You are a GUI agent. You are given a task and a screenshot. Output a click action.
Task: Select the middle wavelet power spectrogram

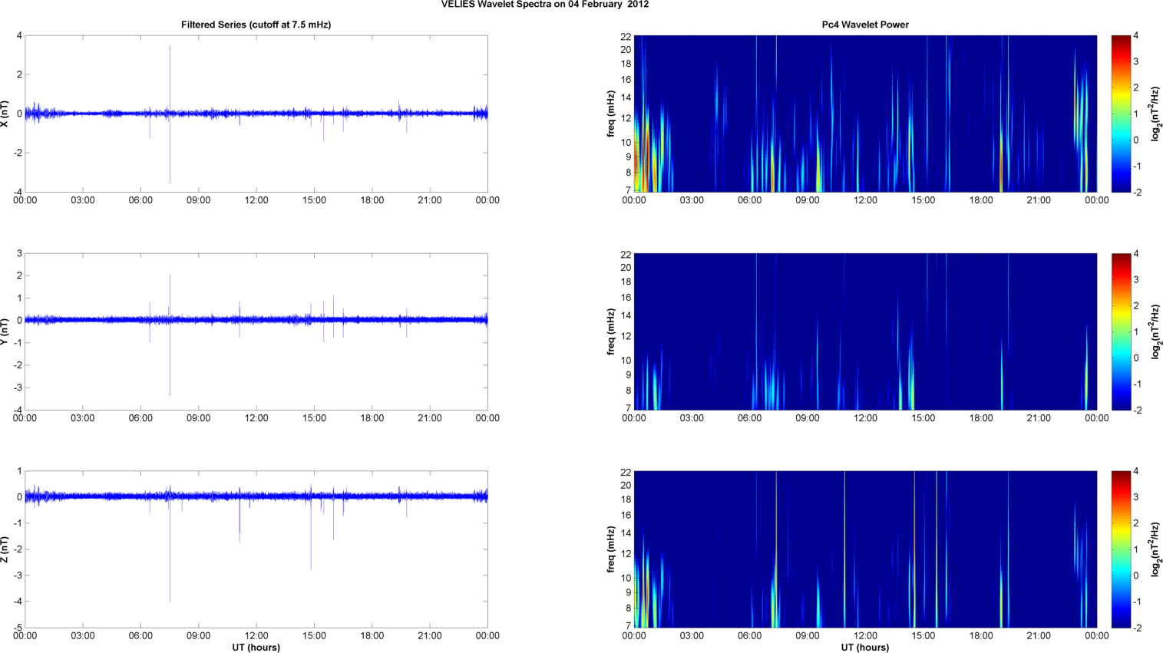click(865, 331)
